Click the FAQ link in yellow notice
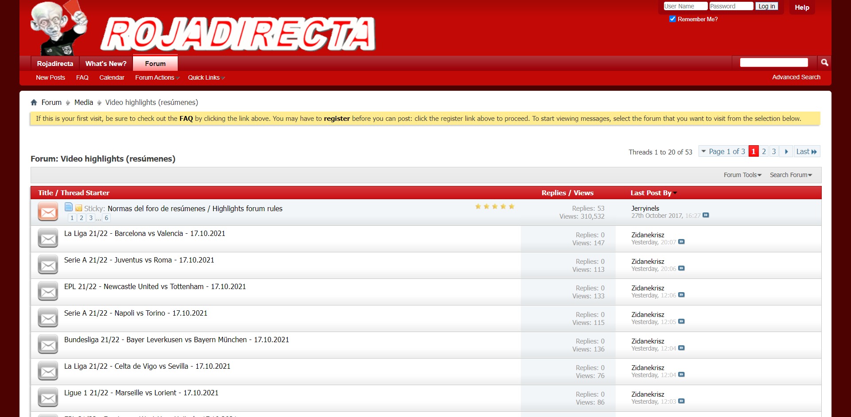Image resolution: width=851 pixels, height=417 pixels. click(x=186, y=119)
